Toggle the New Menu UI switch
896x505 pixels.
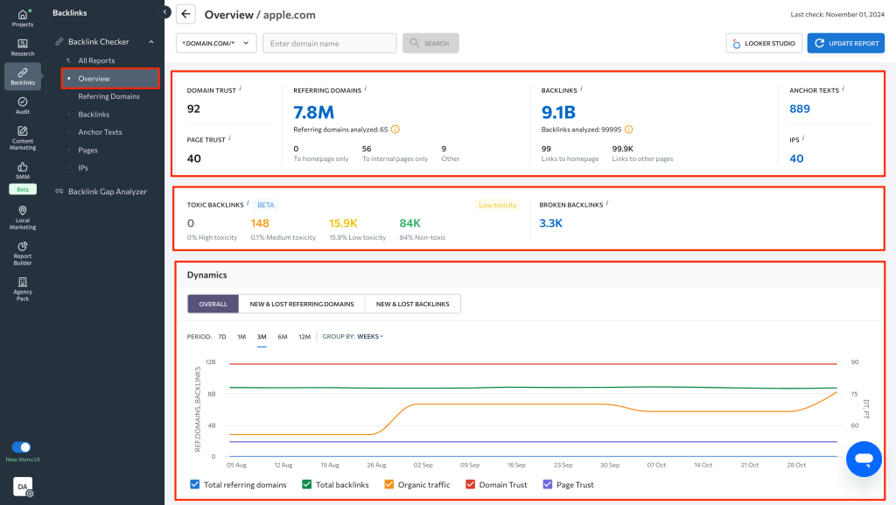click(21, 447)
